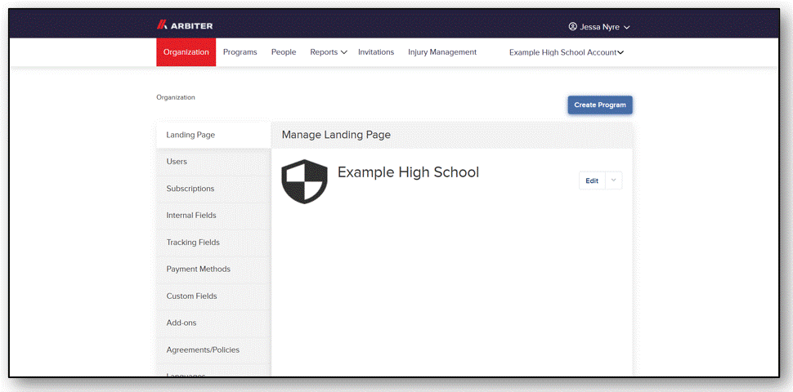Go to Internal Fields section
Viewport: 793px width, 392px height.
213,216
